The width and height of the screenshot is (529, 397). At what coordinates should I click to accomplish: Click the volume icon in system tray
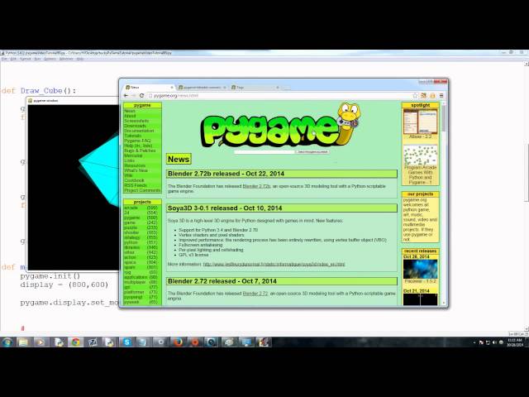click(494, 342)
